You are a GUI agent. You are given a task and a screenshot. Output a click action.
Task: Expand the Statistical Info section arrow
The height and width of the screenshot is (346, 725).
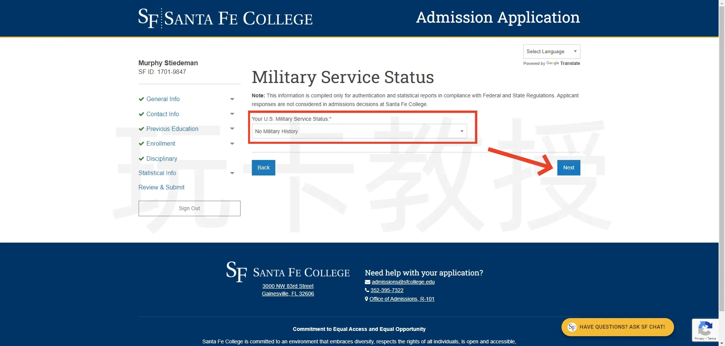(x=232, y=173)
